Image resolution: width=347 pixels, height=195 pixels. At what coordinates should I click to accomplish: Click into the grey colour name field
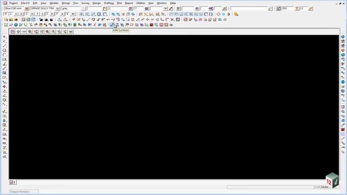[x=71, y=9]
